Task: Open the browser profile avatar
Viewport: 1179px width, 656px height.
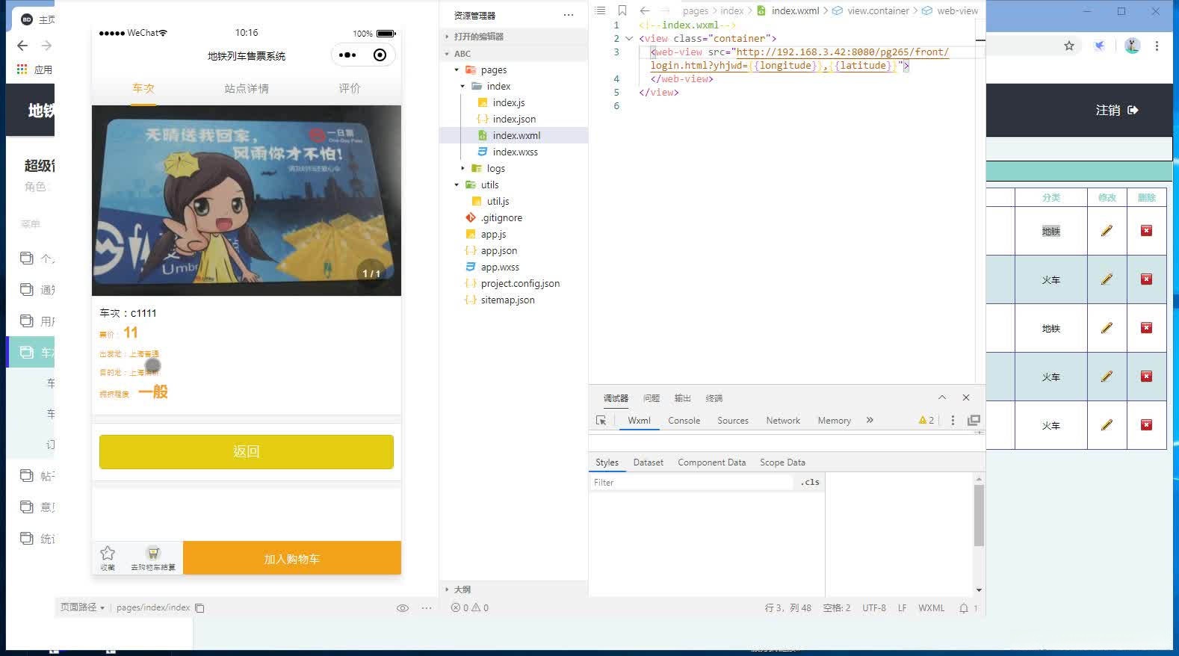Action: click(1133, 46)
